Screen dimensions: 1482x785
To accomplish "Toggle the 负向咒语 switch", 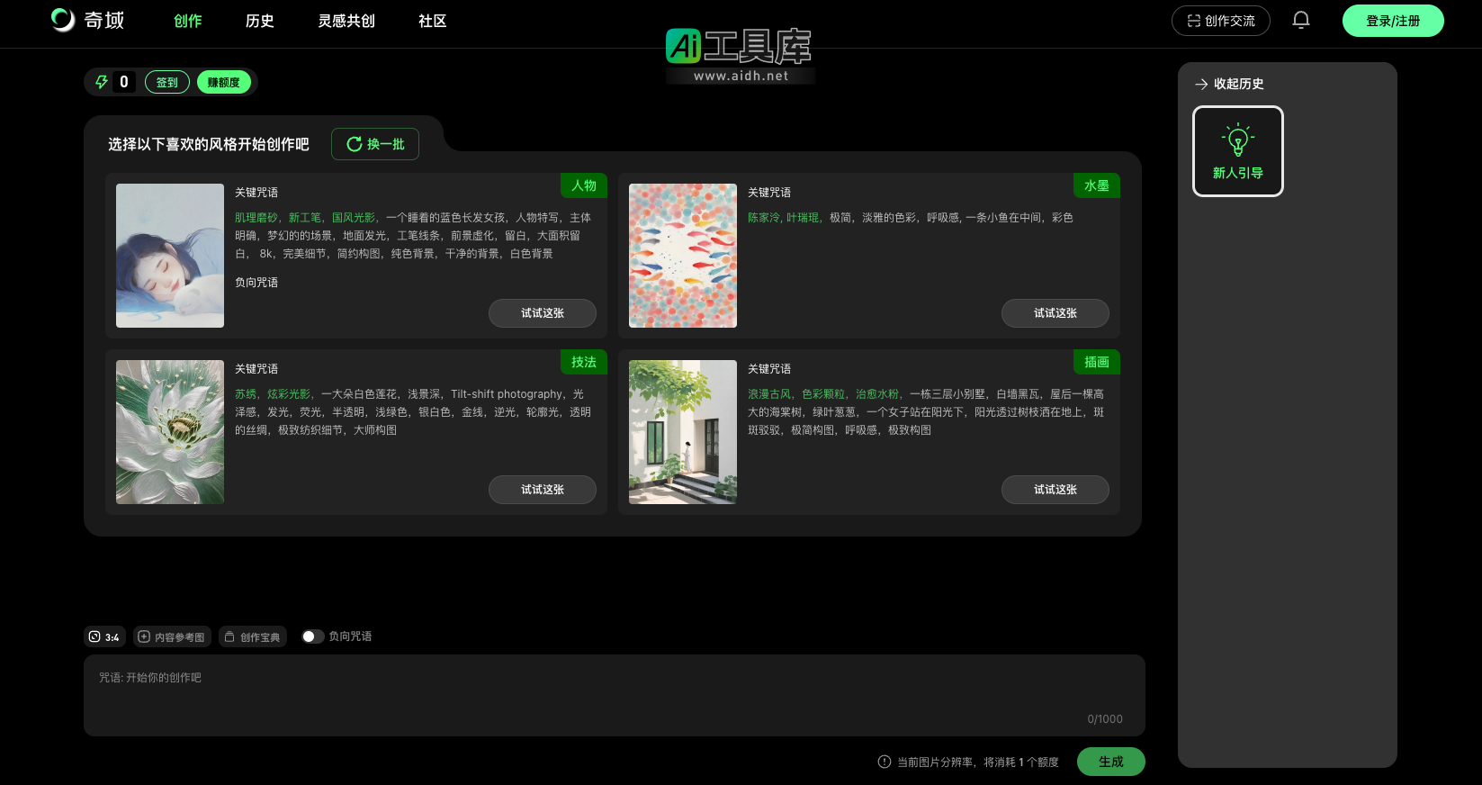I will [312, 636].
